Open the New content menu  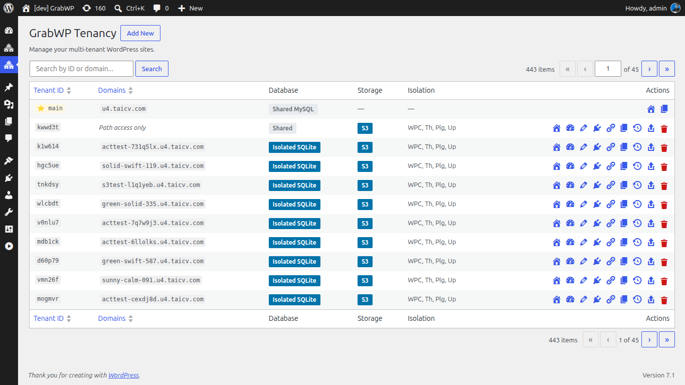pos(191,8)
